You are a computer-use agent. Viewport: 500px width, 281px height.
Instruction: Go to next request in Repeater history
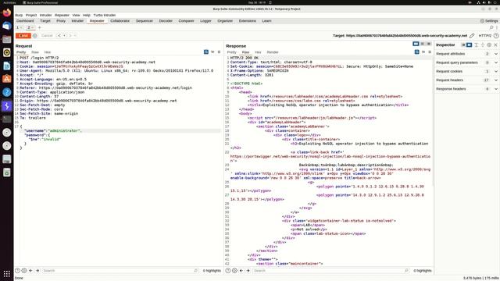pos(70,36)
